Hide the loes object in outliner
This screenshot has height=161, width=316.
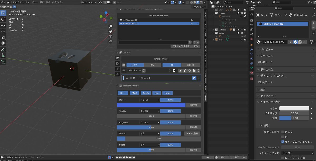click(242, 40)
